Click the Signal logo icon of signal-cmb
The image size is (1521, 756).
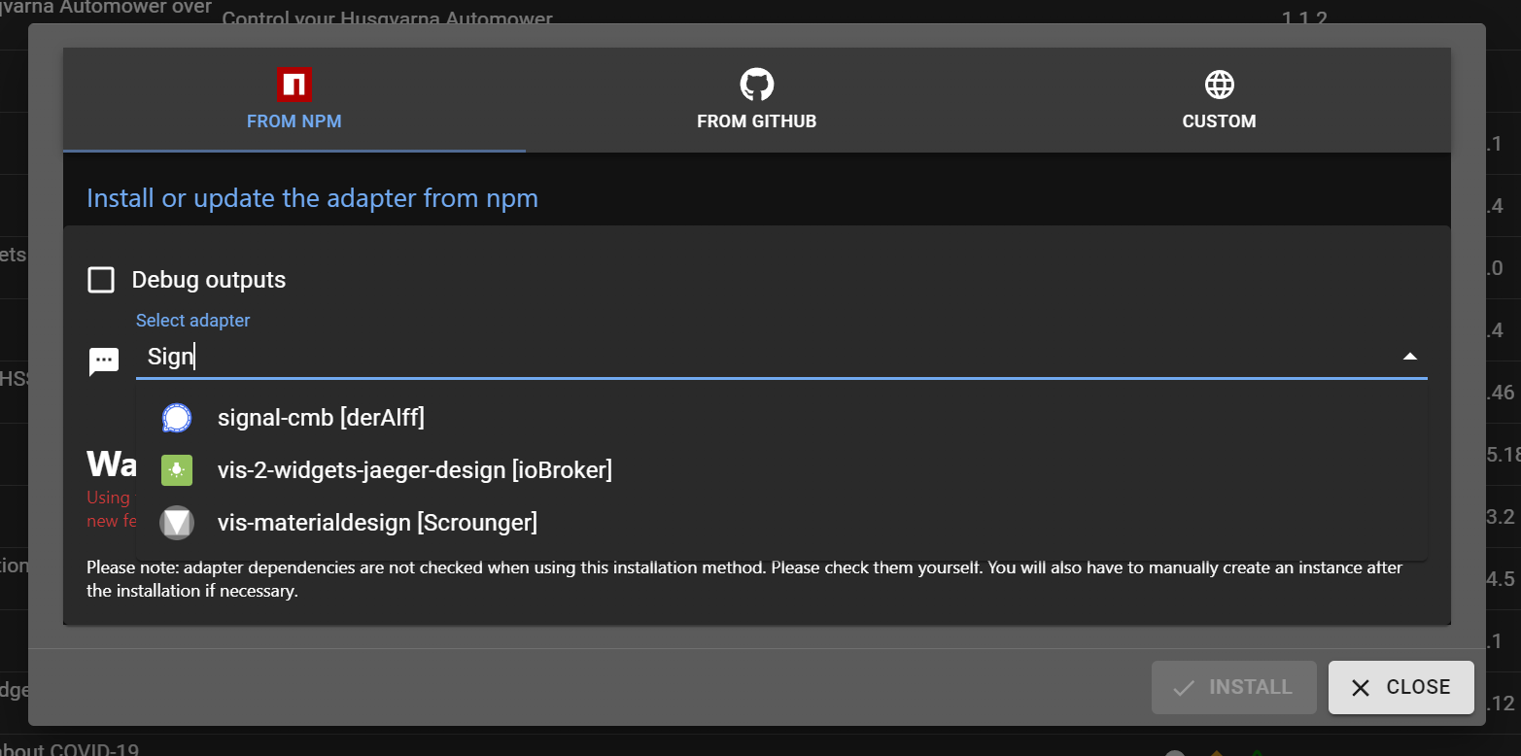pos(177,418)
